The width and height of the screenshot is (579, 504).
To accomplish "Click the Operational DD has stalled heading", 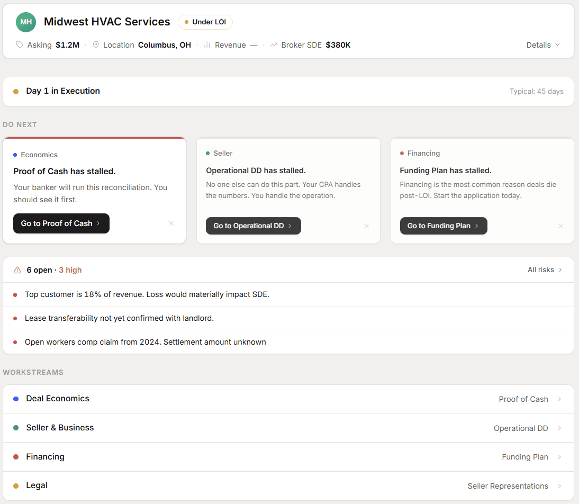I will coord(256,170).
